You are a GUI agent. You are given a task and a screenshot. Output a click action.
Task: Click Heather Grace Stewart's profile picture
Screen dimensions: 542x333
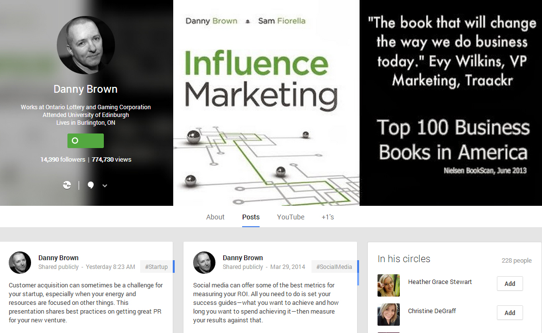pyautogui.click(x=389, y=285)
